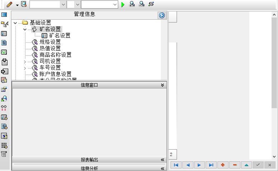Viewport: 278px width, 171px height.
Task: Select 账户信息设置 in the tree
Action: [55, 74]
